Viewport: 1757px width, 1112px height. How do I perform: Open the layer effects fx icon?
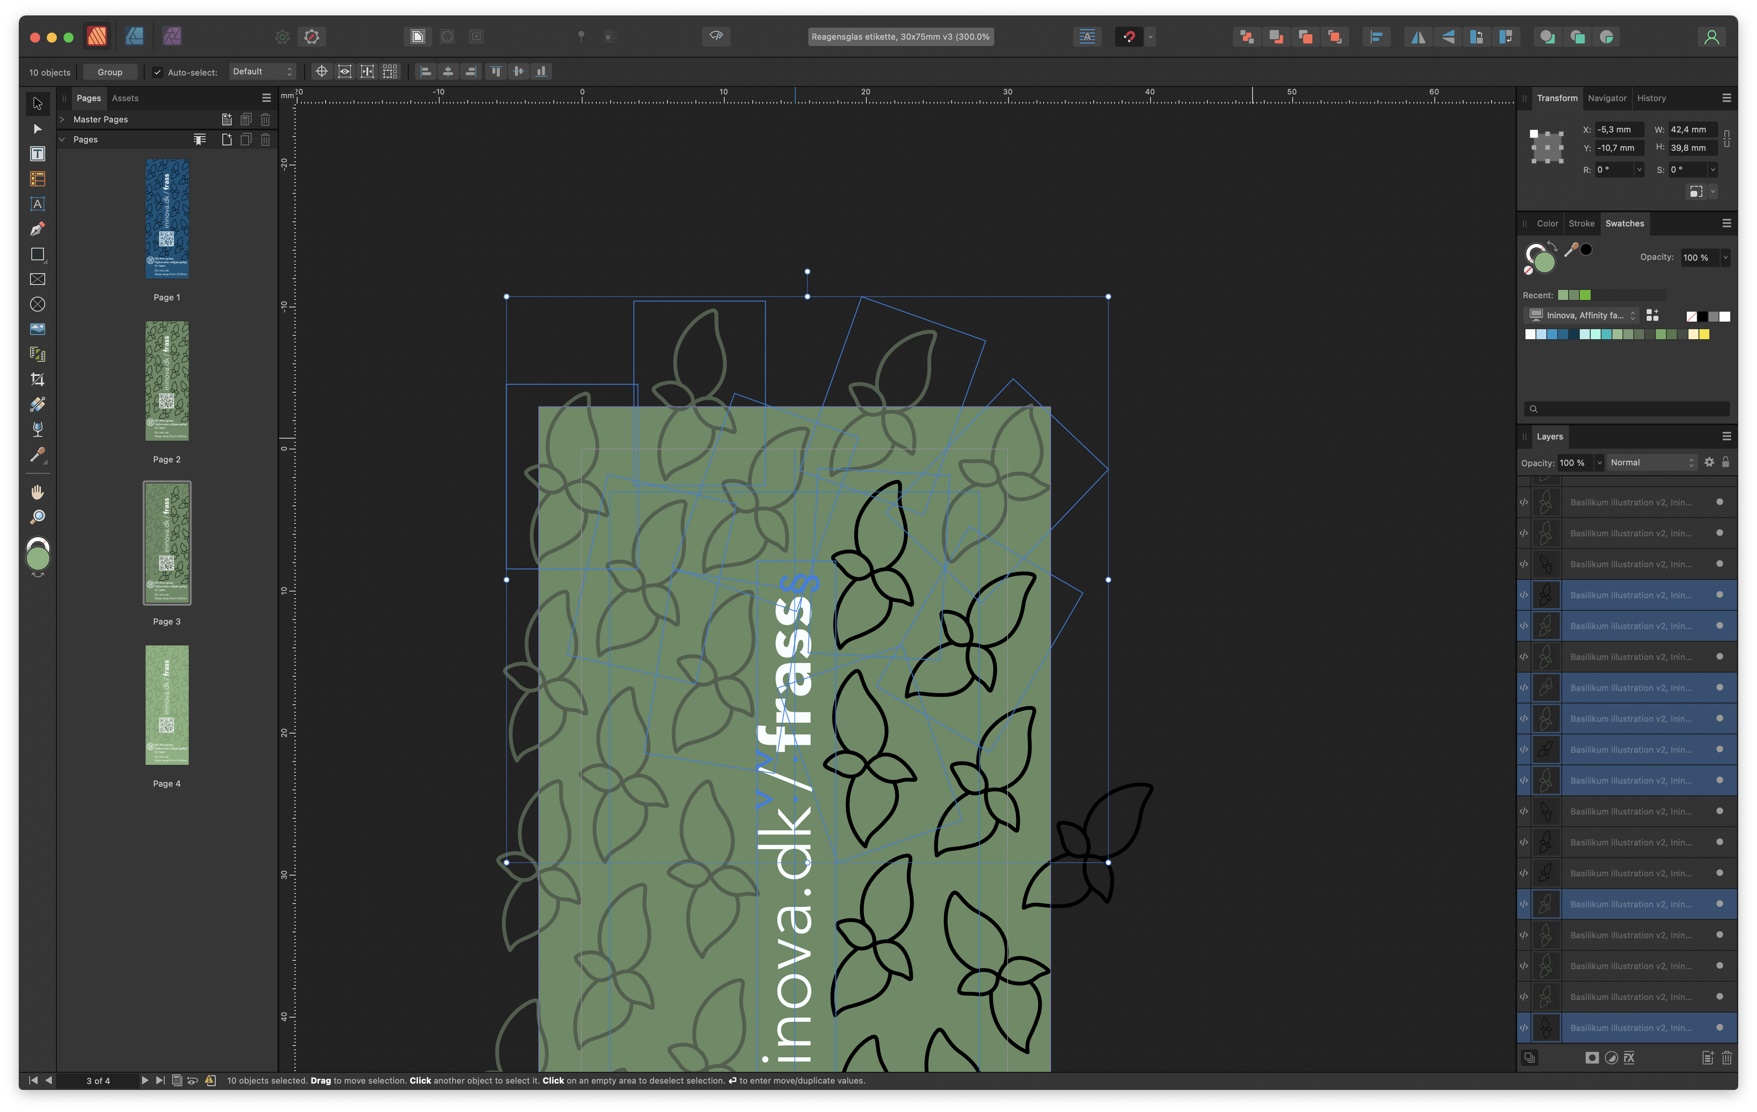click(1629, 1057)
